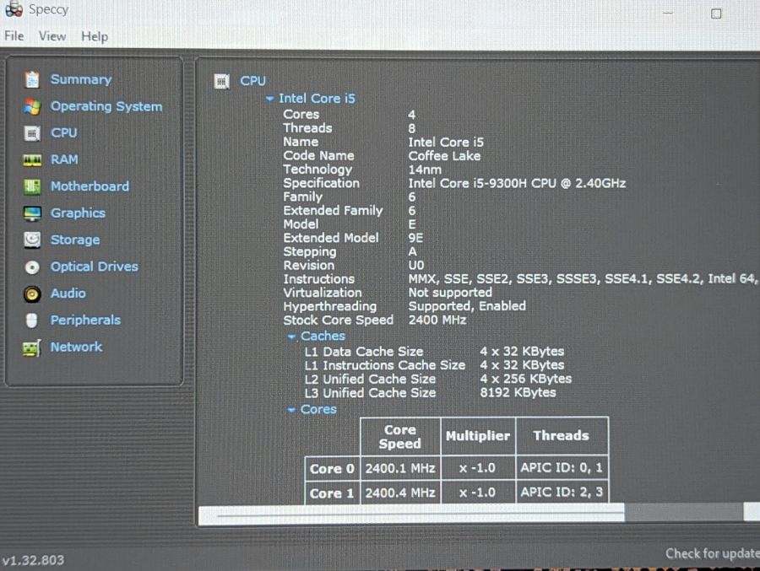
Task: Click the Network card icon
Action: (32, 347)
